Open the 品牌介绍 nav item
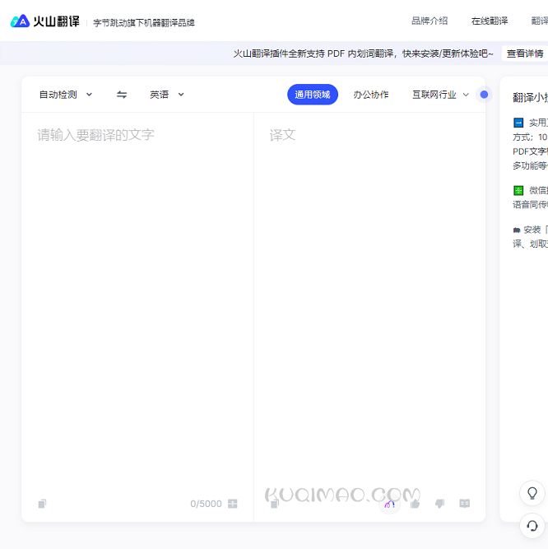548x549 pixels. point(430,21)
